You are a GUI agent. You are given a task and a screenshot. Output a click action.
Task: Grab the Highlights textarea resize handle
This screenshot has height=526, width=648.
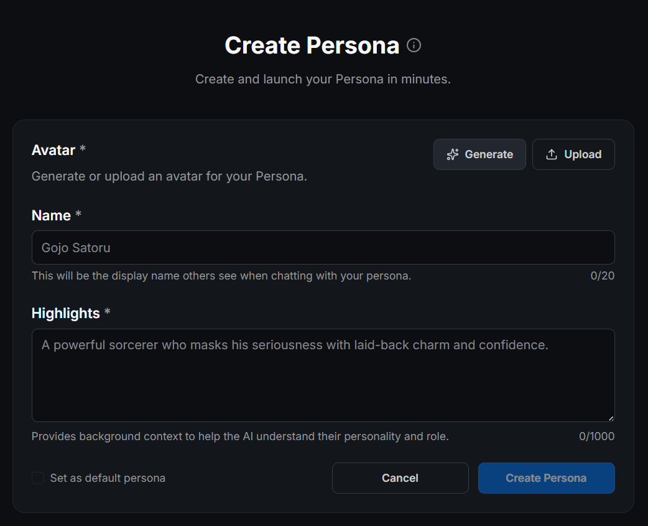[x=611, y=418]
